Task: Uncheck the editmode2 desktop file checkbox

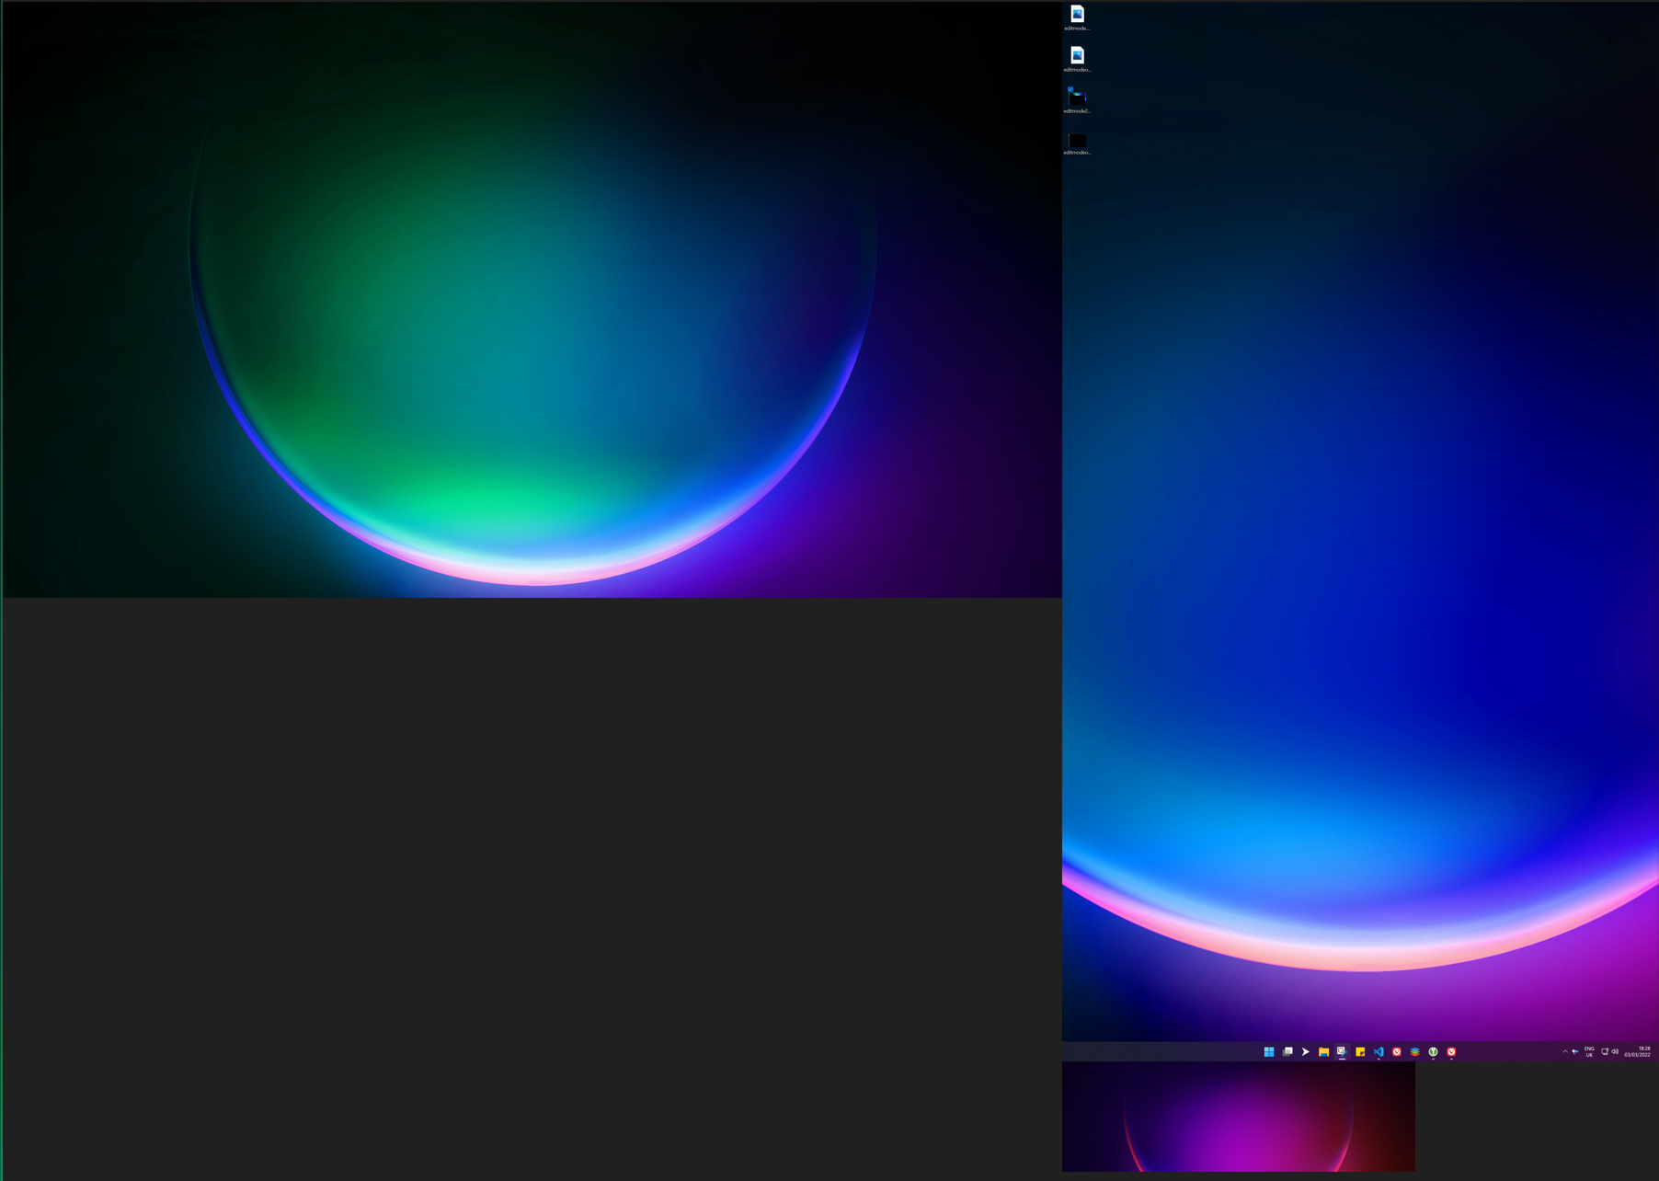Action: 1070,89
